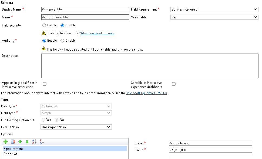Screen dimensions: 262x159
Task: Click the delete option icon
Action: (13, 142)
